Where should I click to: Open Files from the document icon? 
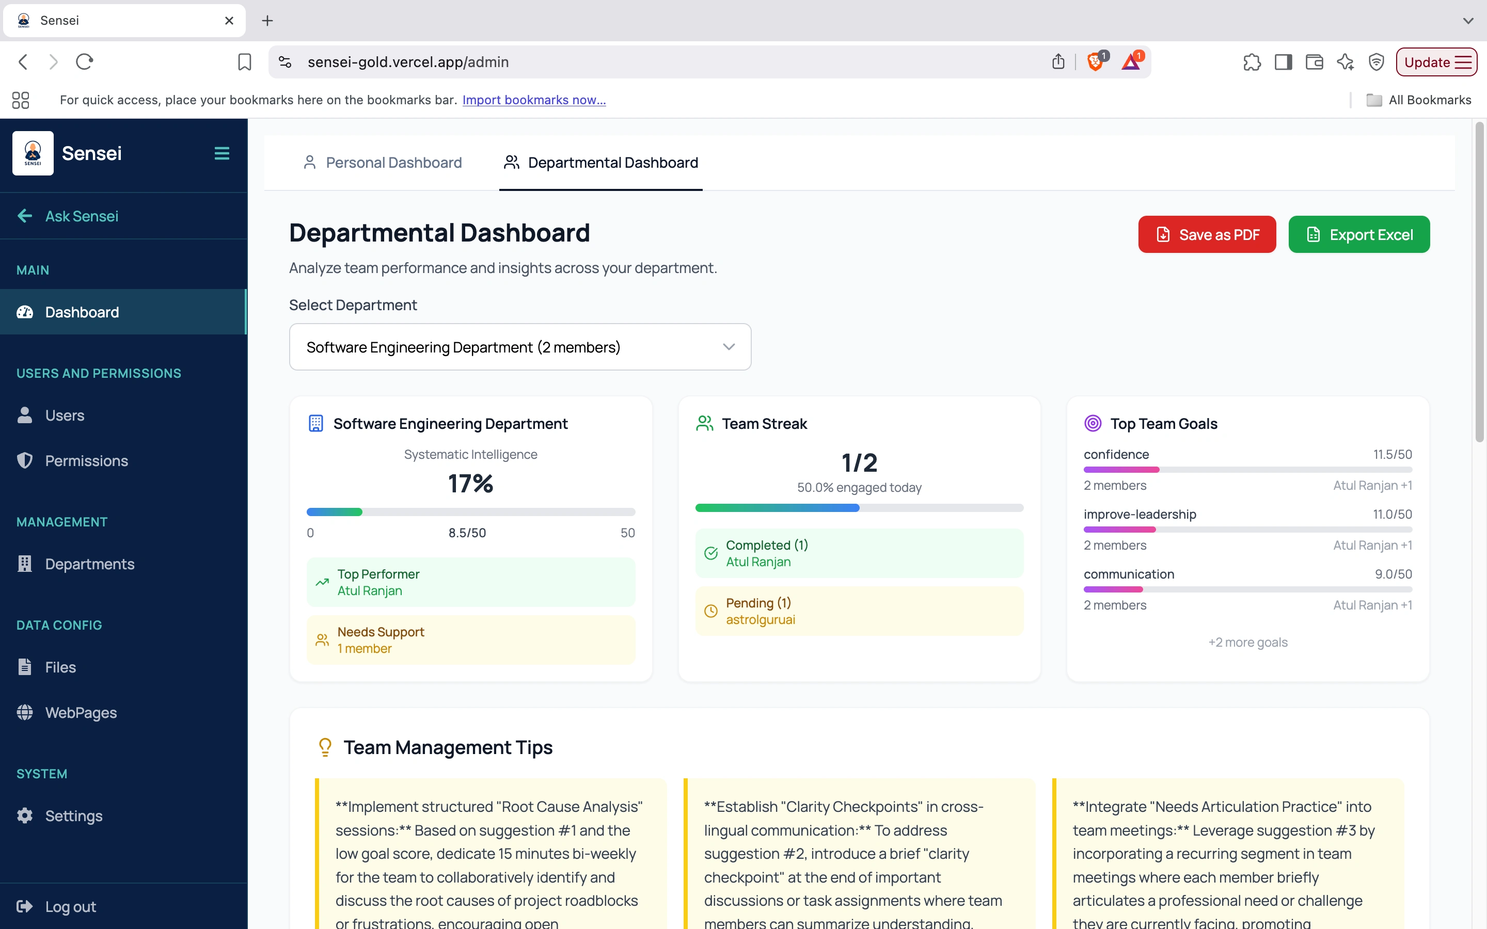(x=25, y=667)
